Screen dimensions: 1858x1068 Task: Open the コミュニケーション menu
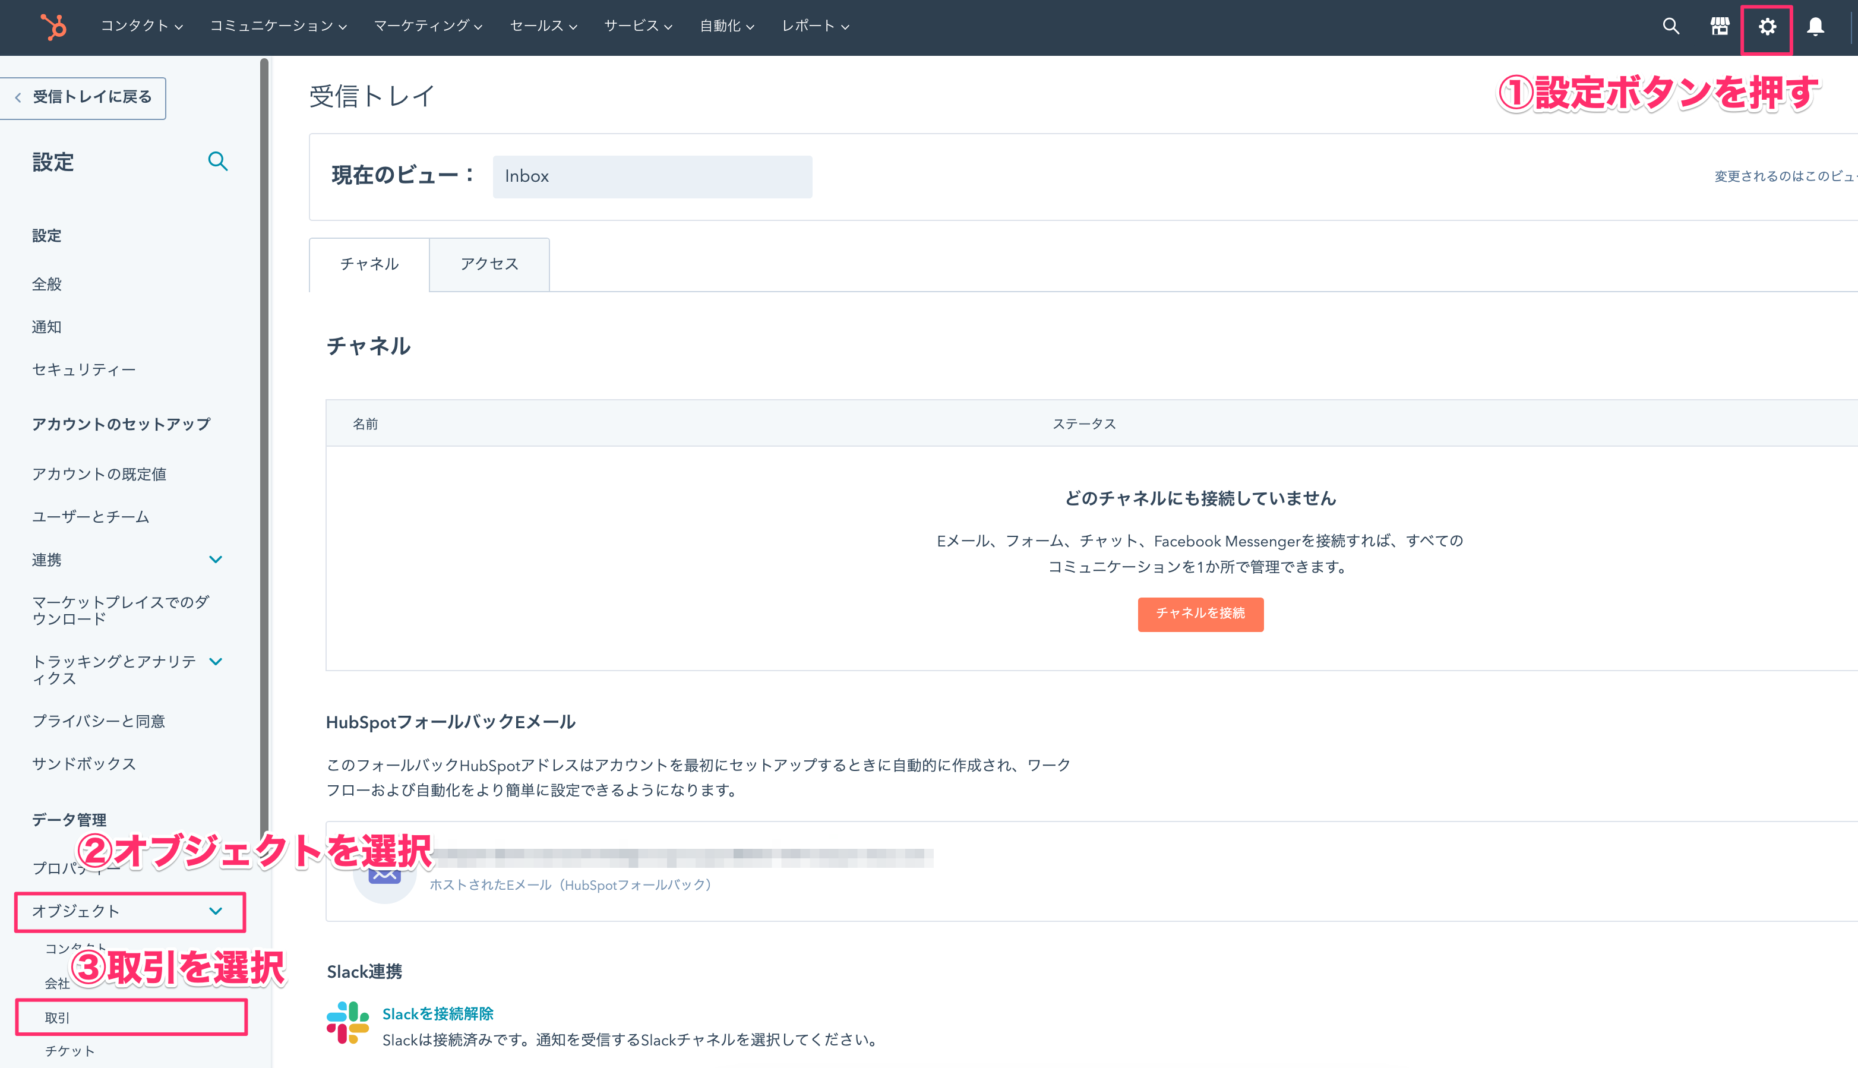pyautogui.click(x=279, y=26)
